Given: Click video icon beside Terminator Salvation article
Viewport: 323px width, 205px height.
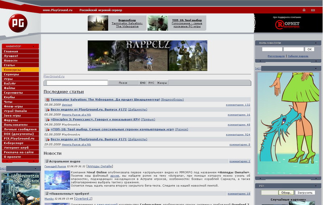Looking at the screenshot, I should tap(47, 99).
